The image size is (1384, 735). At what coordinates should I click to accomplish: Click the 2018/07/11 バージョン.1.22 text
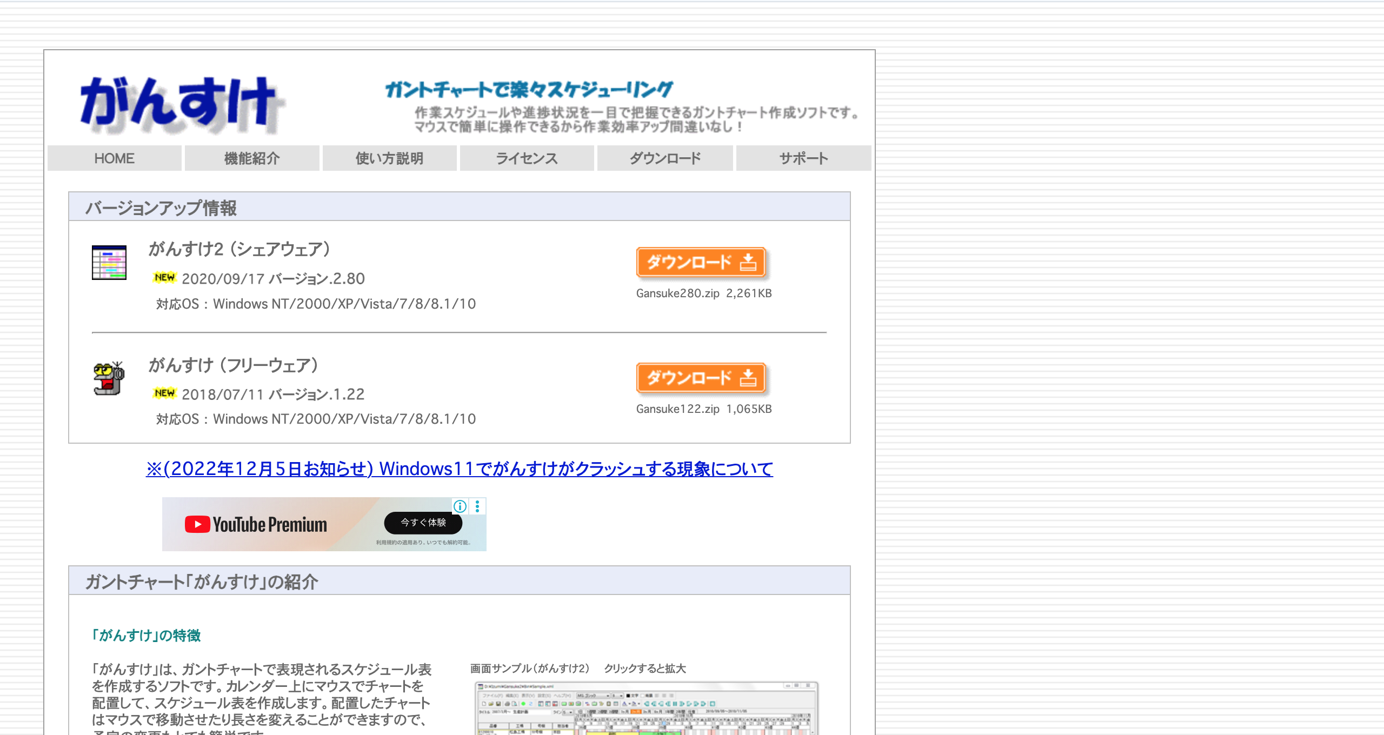point(273,395)
